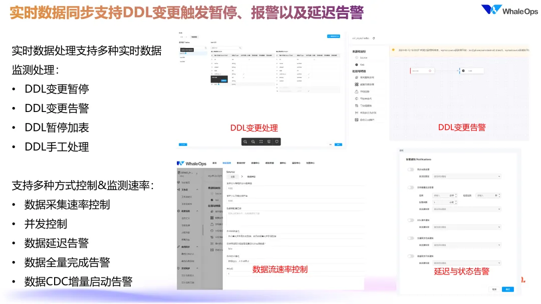Click zoom out magnifier in floating toolbar
The width and height of the screenshot is (541, 304).
(x=245, y=141)
